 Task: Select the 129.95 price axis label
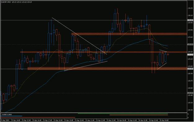click(x=190, y=23)
